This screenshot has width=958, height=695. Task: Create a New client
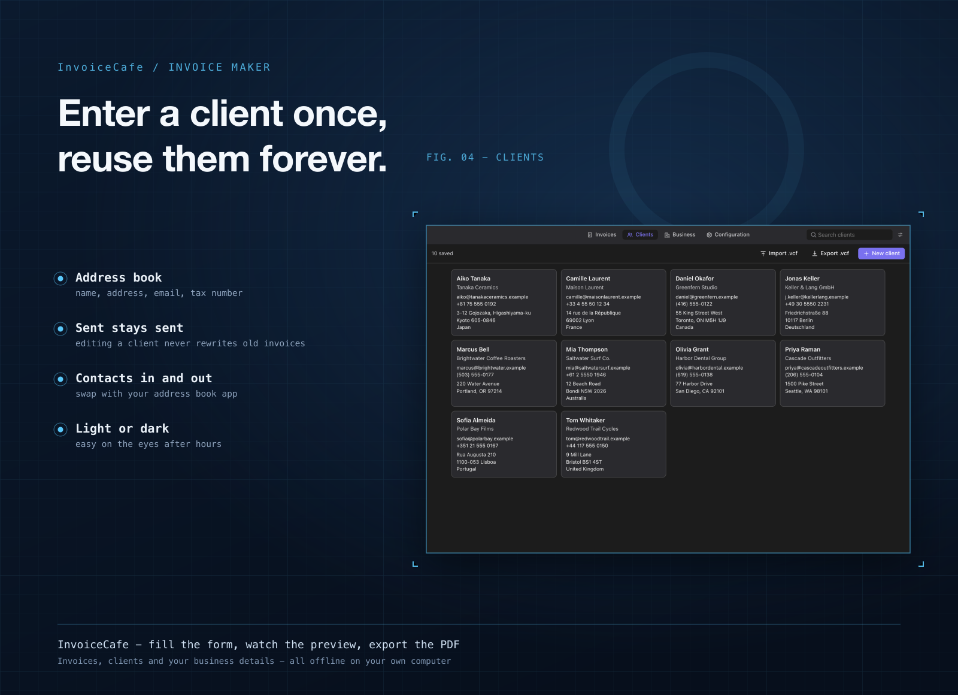(881, 253)
